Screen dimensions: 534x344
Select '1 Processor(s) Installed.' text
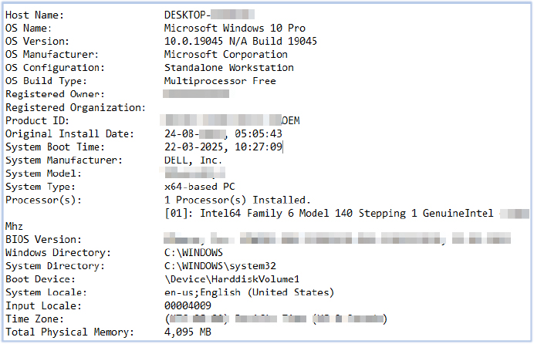coord(238,201)
